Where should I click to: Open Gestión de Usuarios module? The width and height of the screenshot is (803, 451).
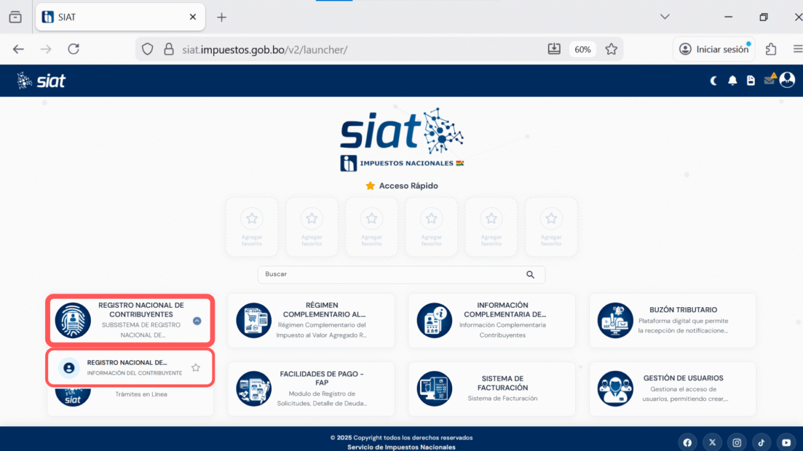(x=672, y=389)
